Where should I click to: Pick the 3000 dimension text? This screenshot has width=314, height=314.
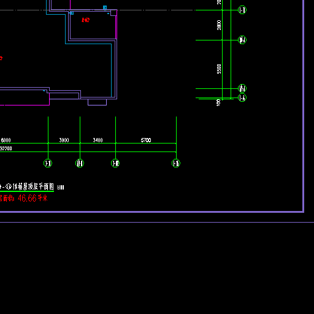click(x=64, y=140)
